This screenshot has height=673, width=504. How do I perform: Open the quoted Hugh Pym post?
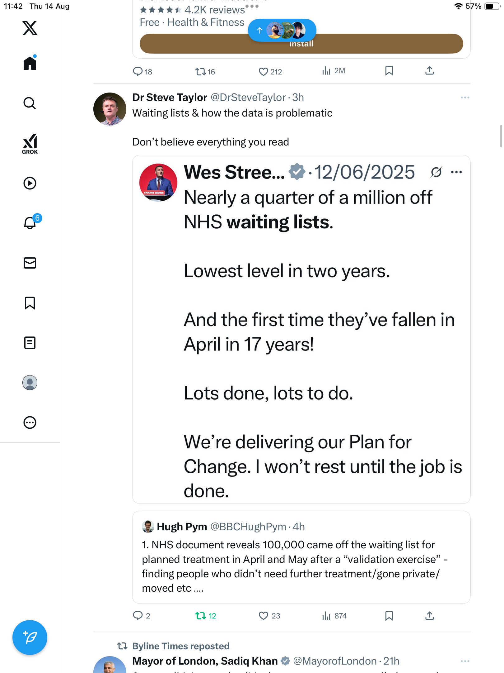point(301,557)
